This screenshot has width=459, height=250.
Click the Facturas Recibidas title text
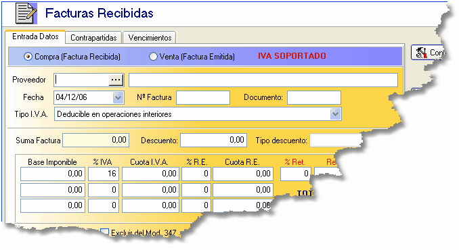(100, 13)
